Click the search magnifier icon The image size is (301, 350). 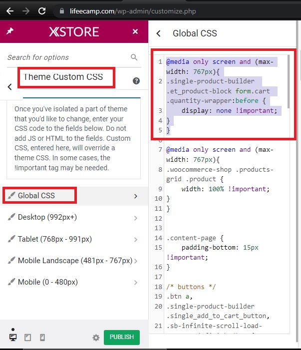[134, 57]
